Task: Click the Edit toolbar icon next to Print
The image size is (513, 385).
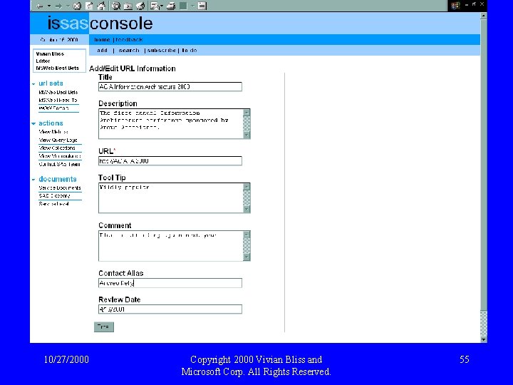Action: (183, 6)
